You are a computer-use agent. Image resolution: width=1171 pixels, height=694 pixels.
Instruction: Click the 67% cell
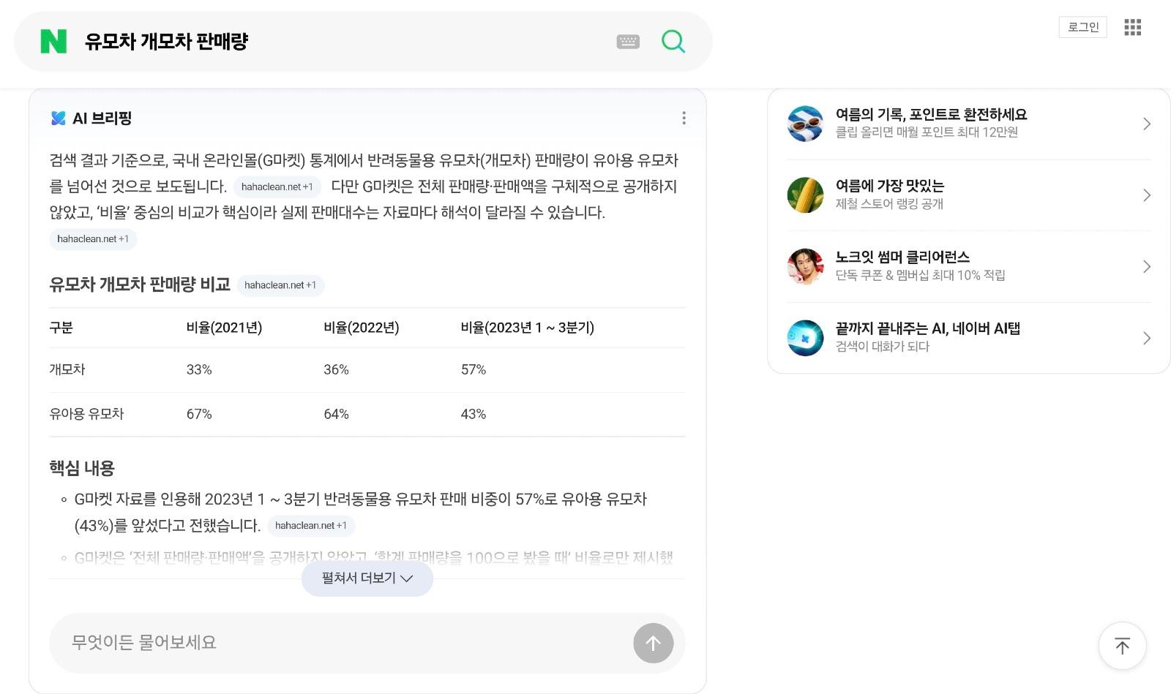(199, 414)
